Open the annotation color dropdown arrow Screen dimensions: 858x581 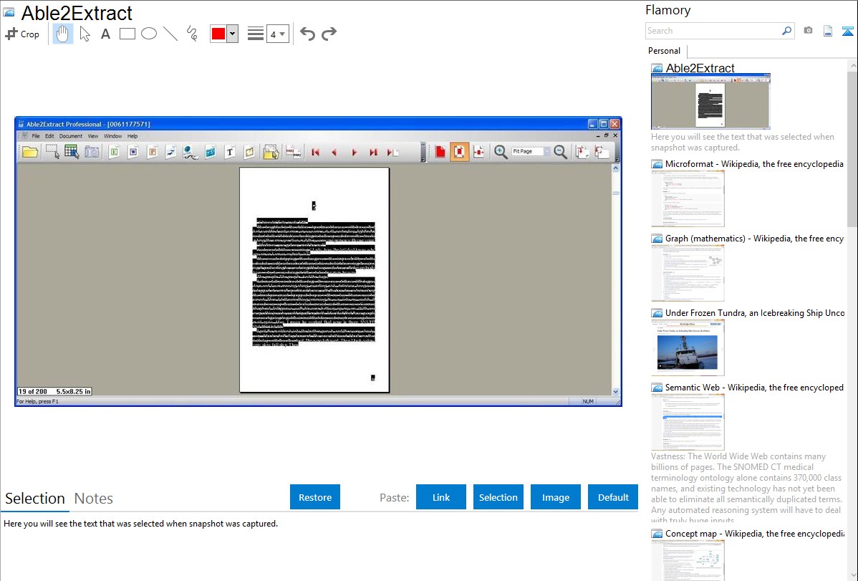point(233,34)
